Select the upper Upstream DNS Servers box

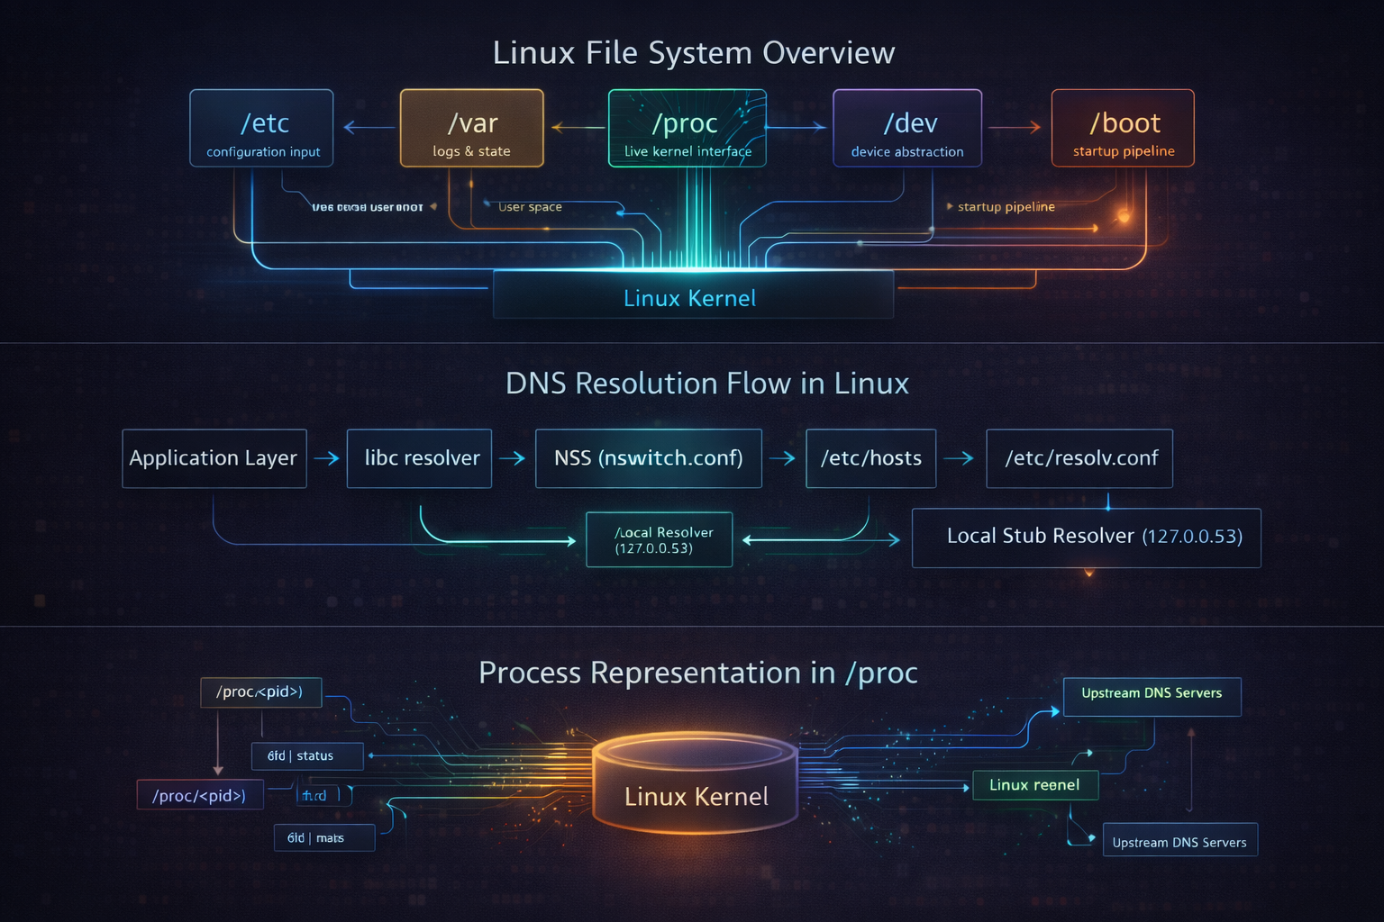(x=1152, y=697)
